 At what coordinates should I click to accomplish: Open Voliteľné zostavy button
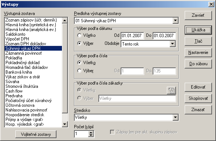point(36,134)
